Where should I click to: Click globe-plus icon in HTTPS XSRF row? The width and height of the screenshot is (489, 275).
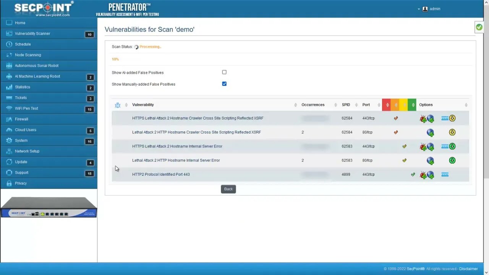tap(431, 119)
